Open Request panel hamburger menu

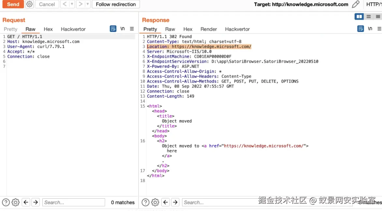[132, 29]
